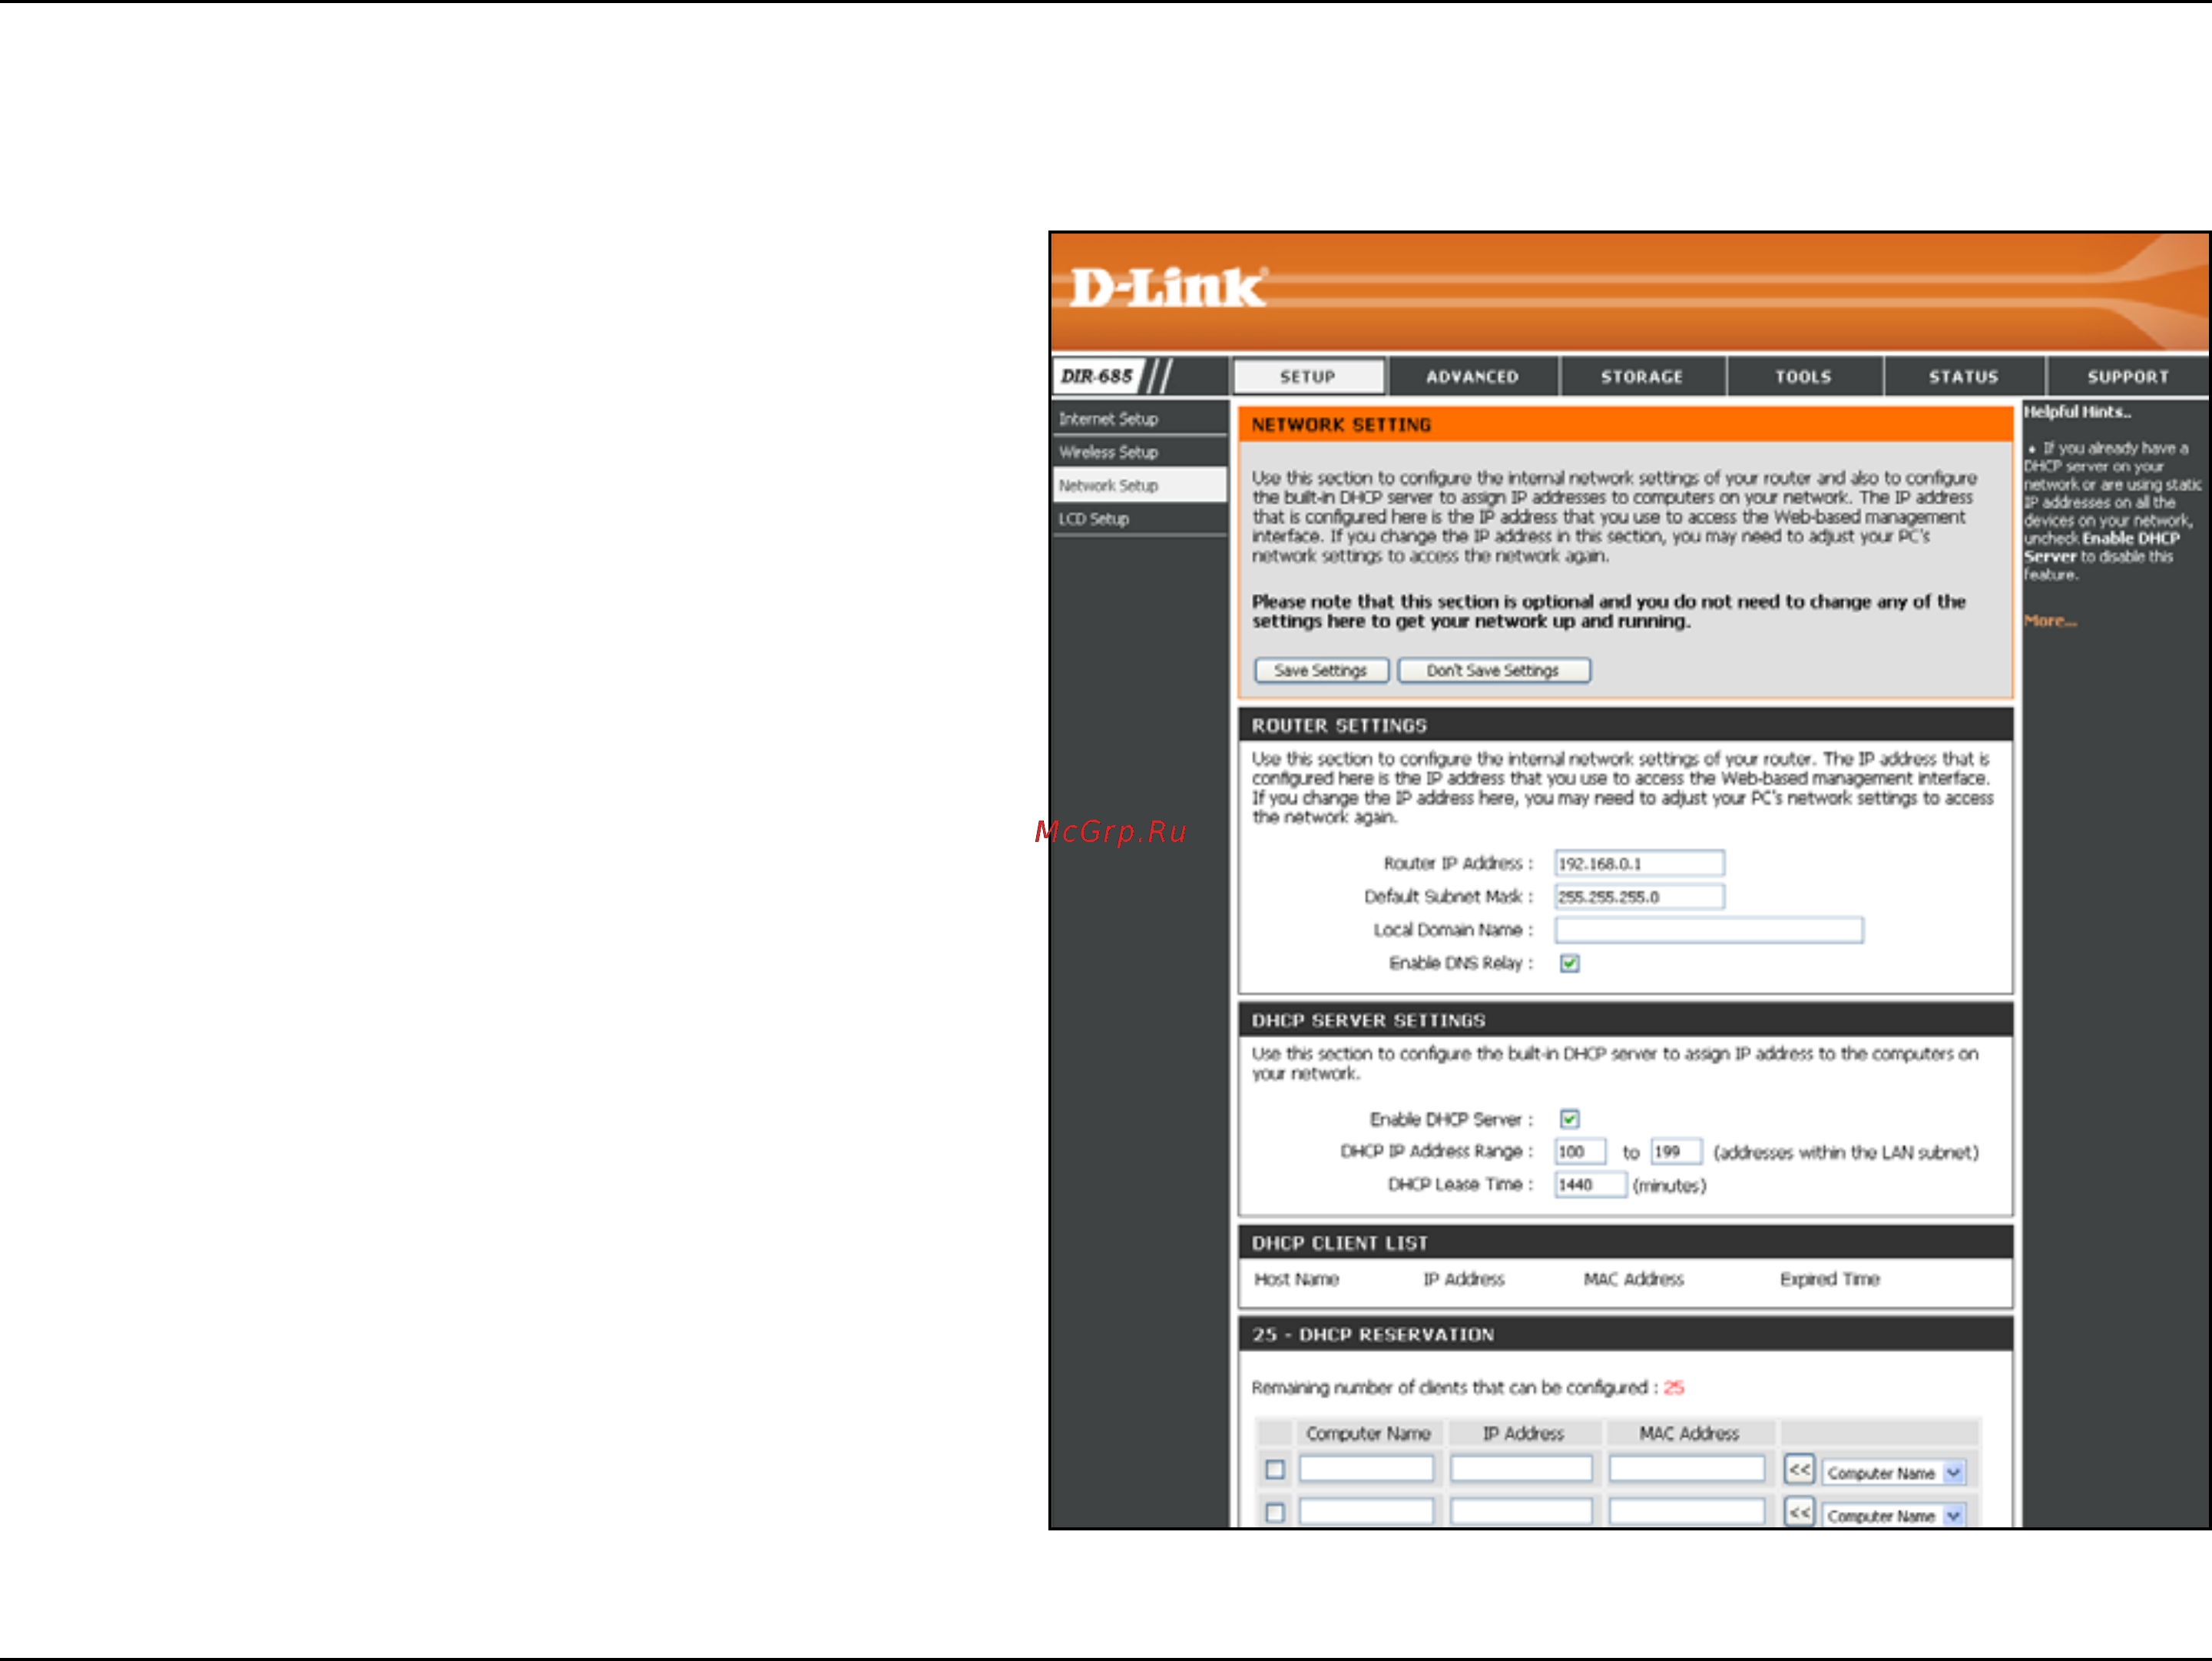
Task: Select Network Setup in sidebar
Action: click(x=1139, y=486)
